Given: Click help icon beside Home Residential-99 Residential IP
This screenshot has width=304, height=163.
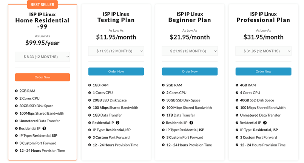Looking at the screenshot, I should (44, 128).
